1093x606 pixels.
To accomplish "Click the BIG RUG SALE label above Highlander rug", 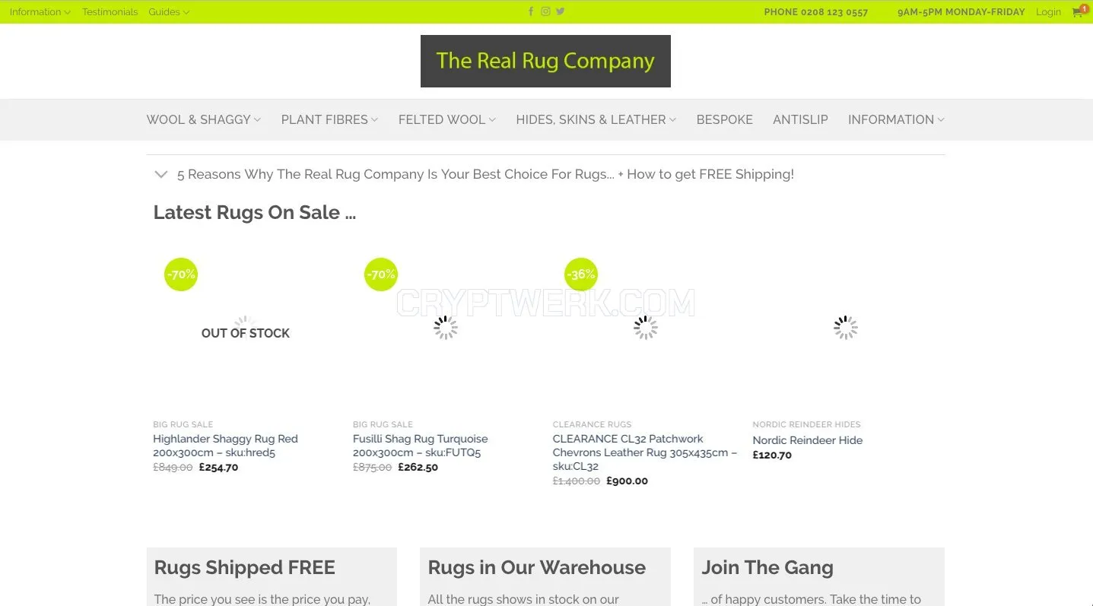I will [x=183, y=424].
